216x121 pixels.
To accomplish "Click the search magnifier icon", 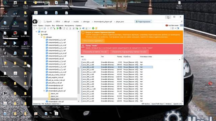I will 182,22.
